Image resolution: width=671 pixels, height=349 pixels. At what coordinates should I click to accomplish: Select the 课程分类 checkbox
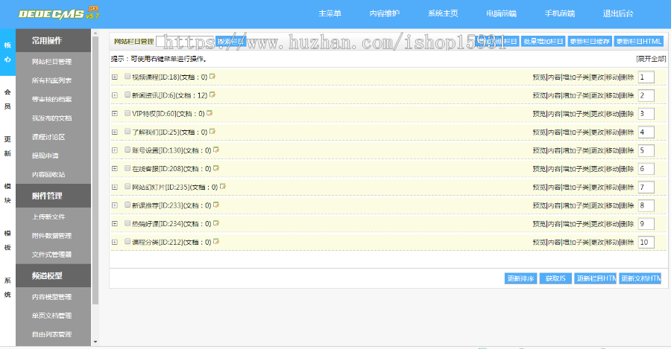(127, 242)
